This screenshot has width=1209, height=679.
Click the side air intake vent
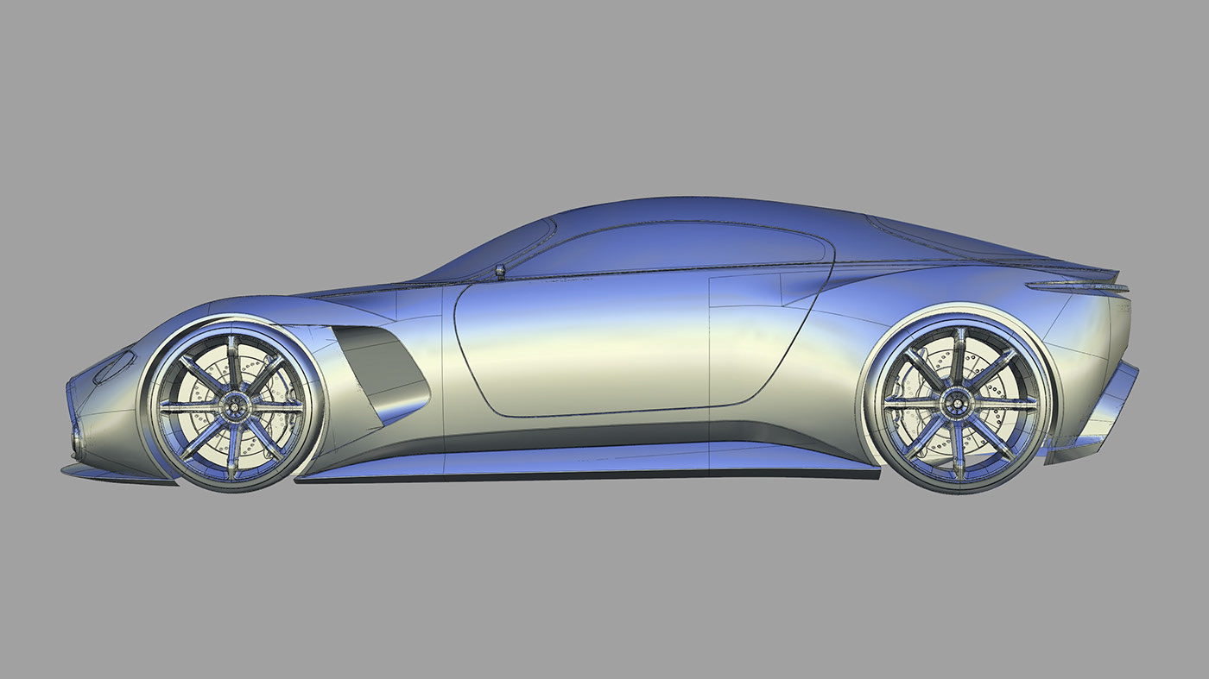tap(380, 371)
